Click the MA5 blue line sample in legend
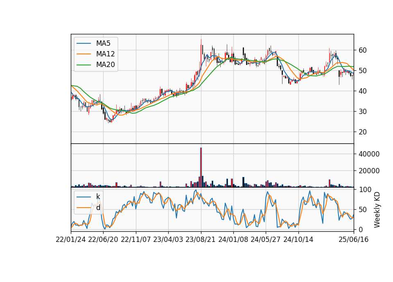This screenshot has width=393, height=282. pyautogui.click(x=84, y=44)
